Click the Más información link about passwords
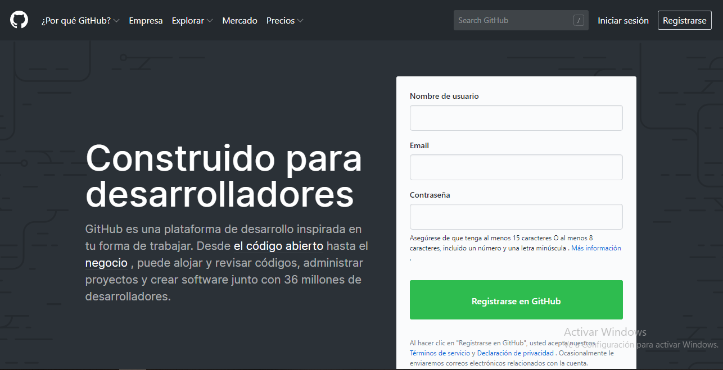723x370 pixels. (x=596, y=248)
